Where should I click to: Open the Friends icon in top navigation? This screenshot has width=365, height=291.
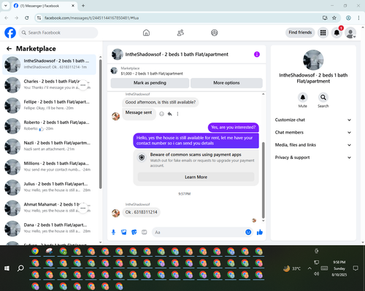pos(180,33)
